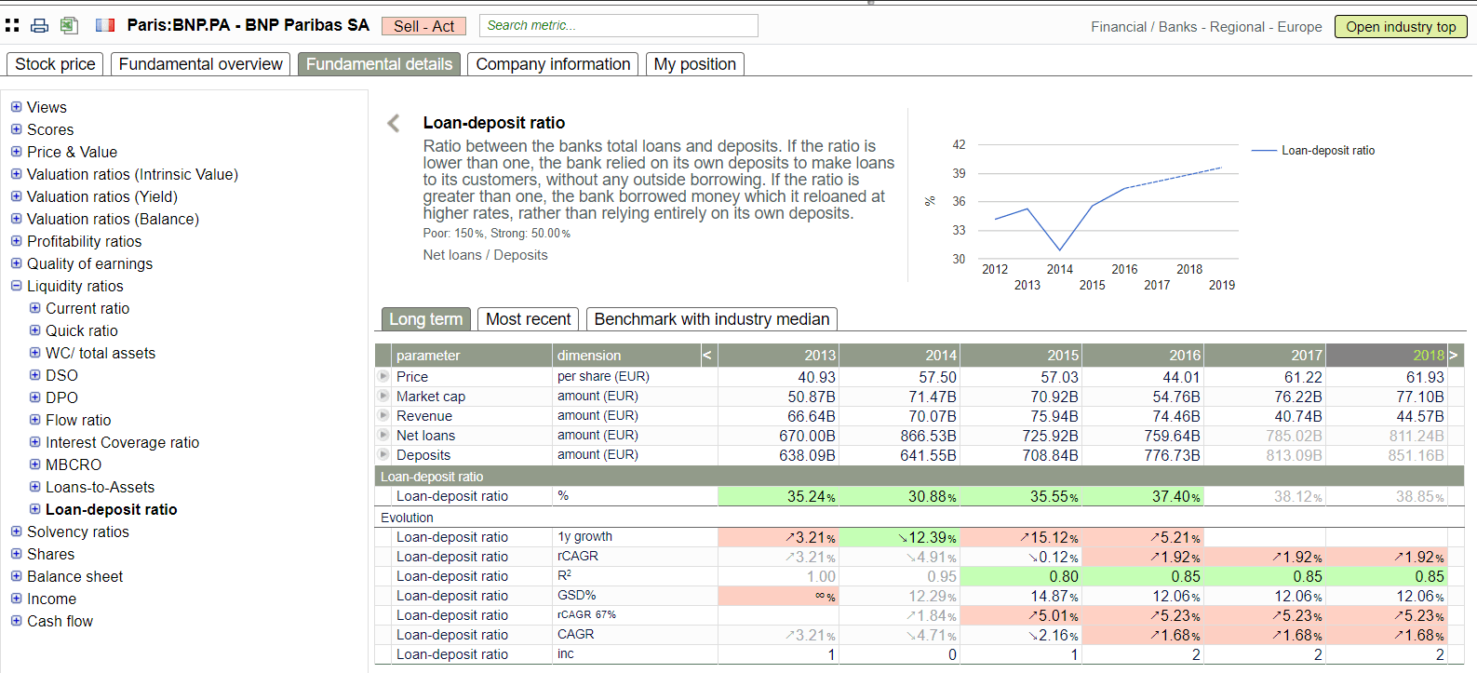Click the French flag icon
This screenshot has width=1477, height=673.
[x=105, y=25]
